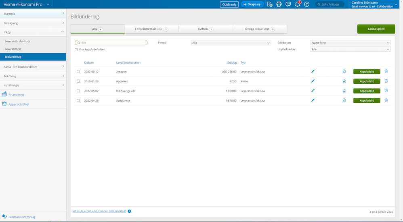This screenshot has height=222, width=403.
Task: Click the info icon beside e-post link
Action: click(x=129, y=211)
